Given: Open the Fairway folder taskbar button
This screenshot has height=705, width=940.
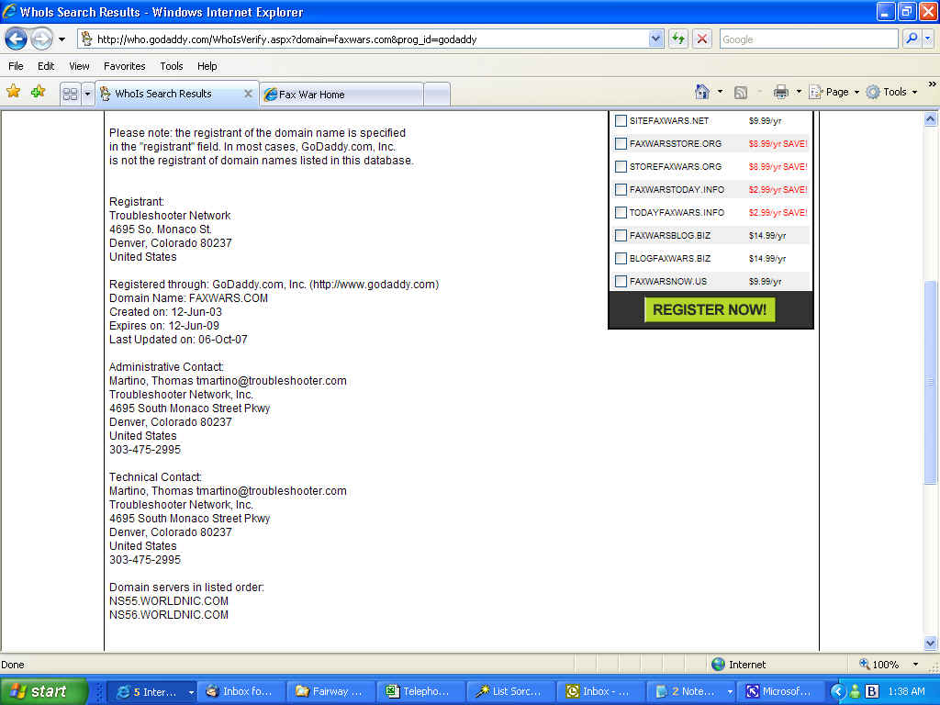Looking at the screenshot, I should [331, 692].
